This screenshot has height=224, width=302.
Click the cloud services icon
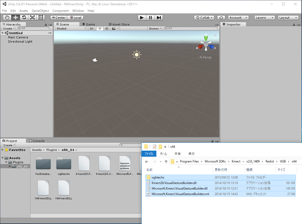221,18
